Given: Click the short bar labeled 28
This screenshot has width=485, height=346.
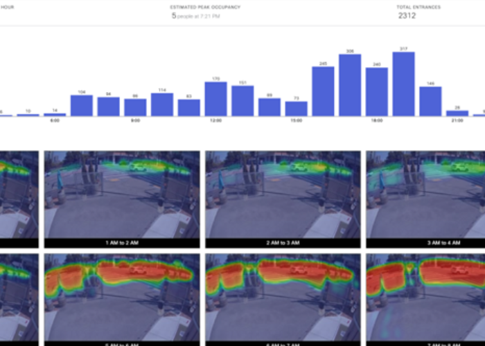Looking at the screenshot, I should point(457,113).
